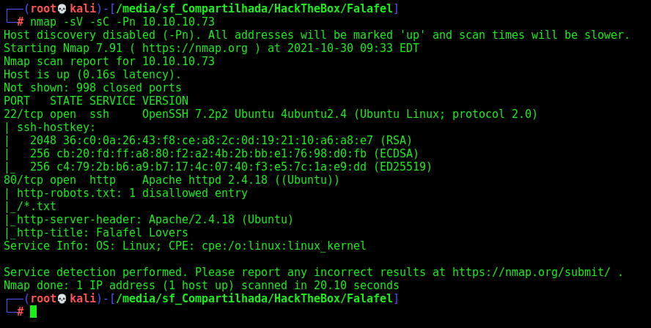Click the Nmap done summary line

(x=202, y=286)
